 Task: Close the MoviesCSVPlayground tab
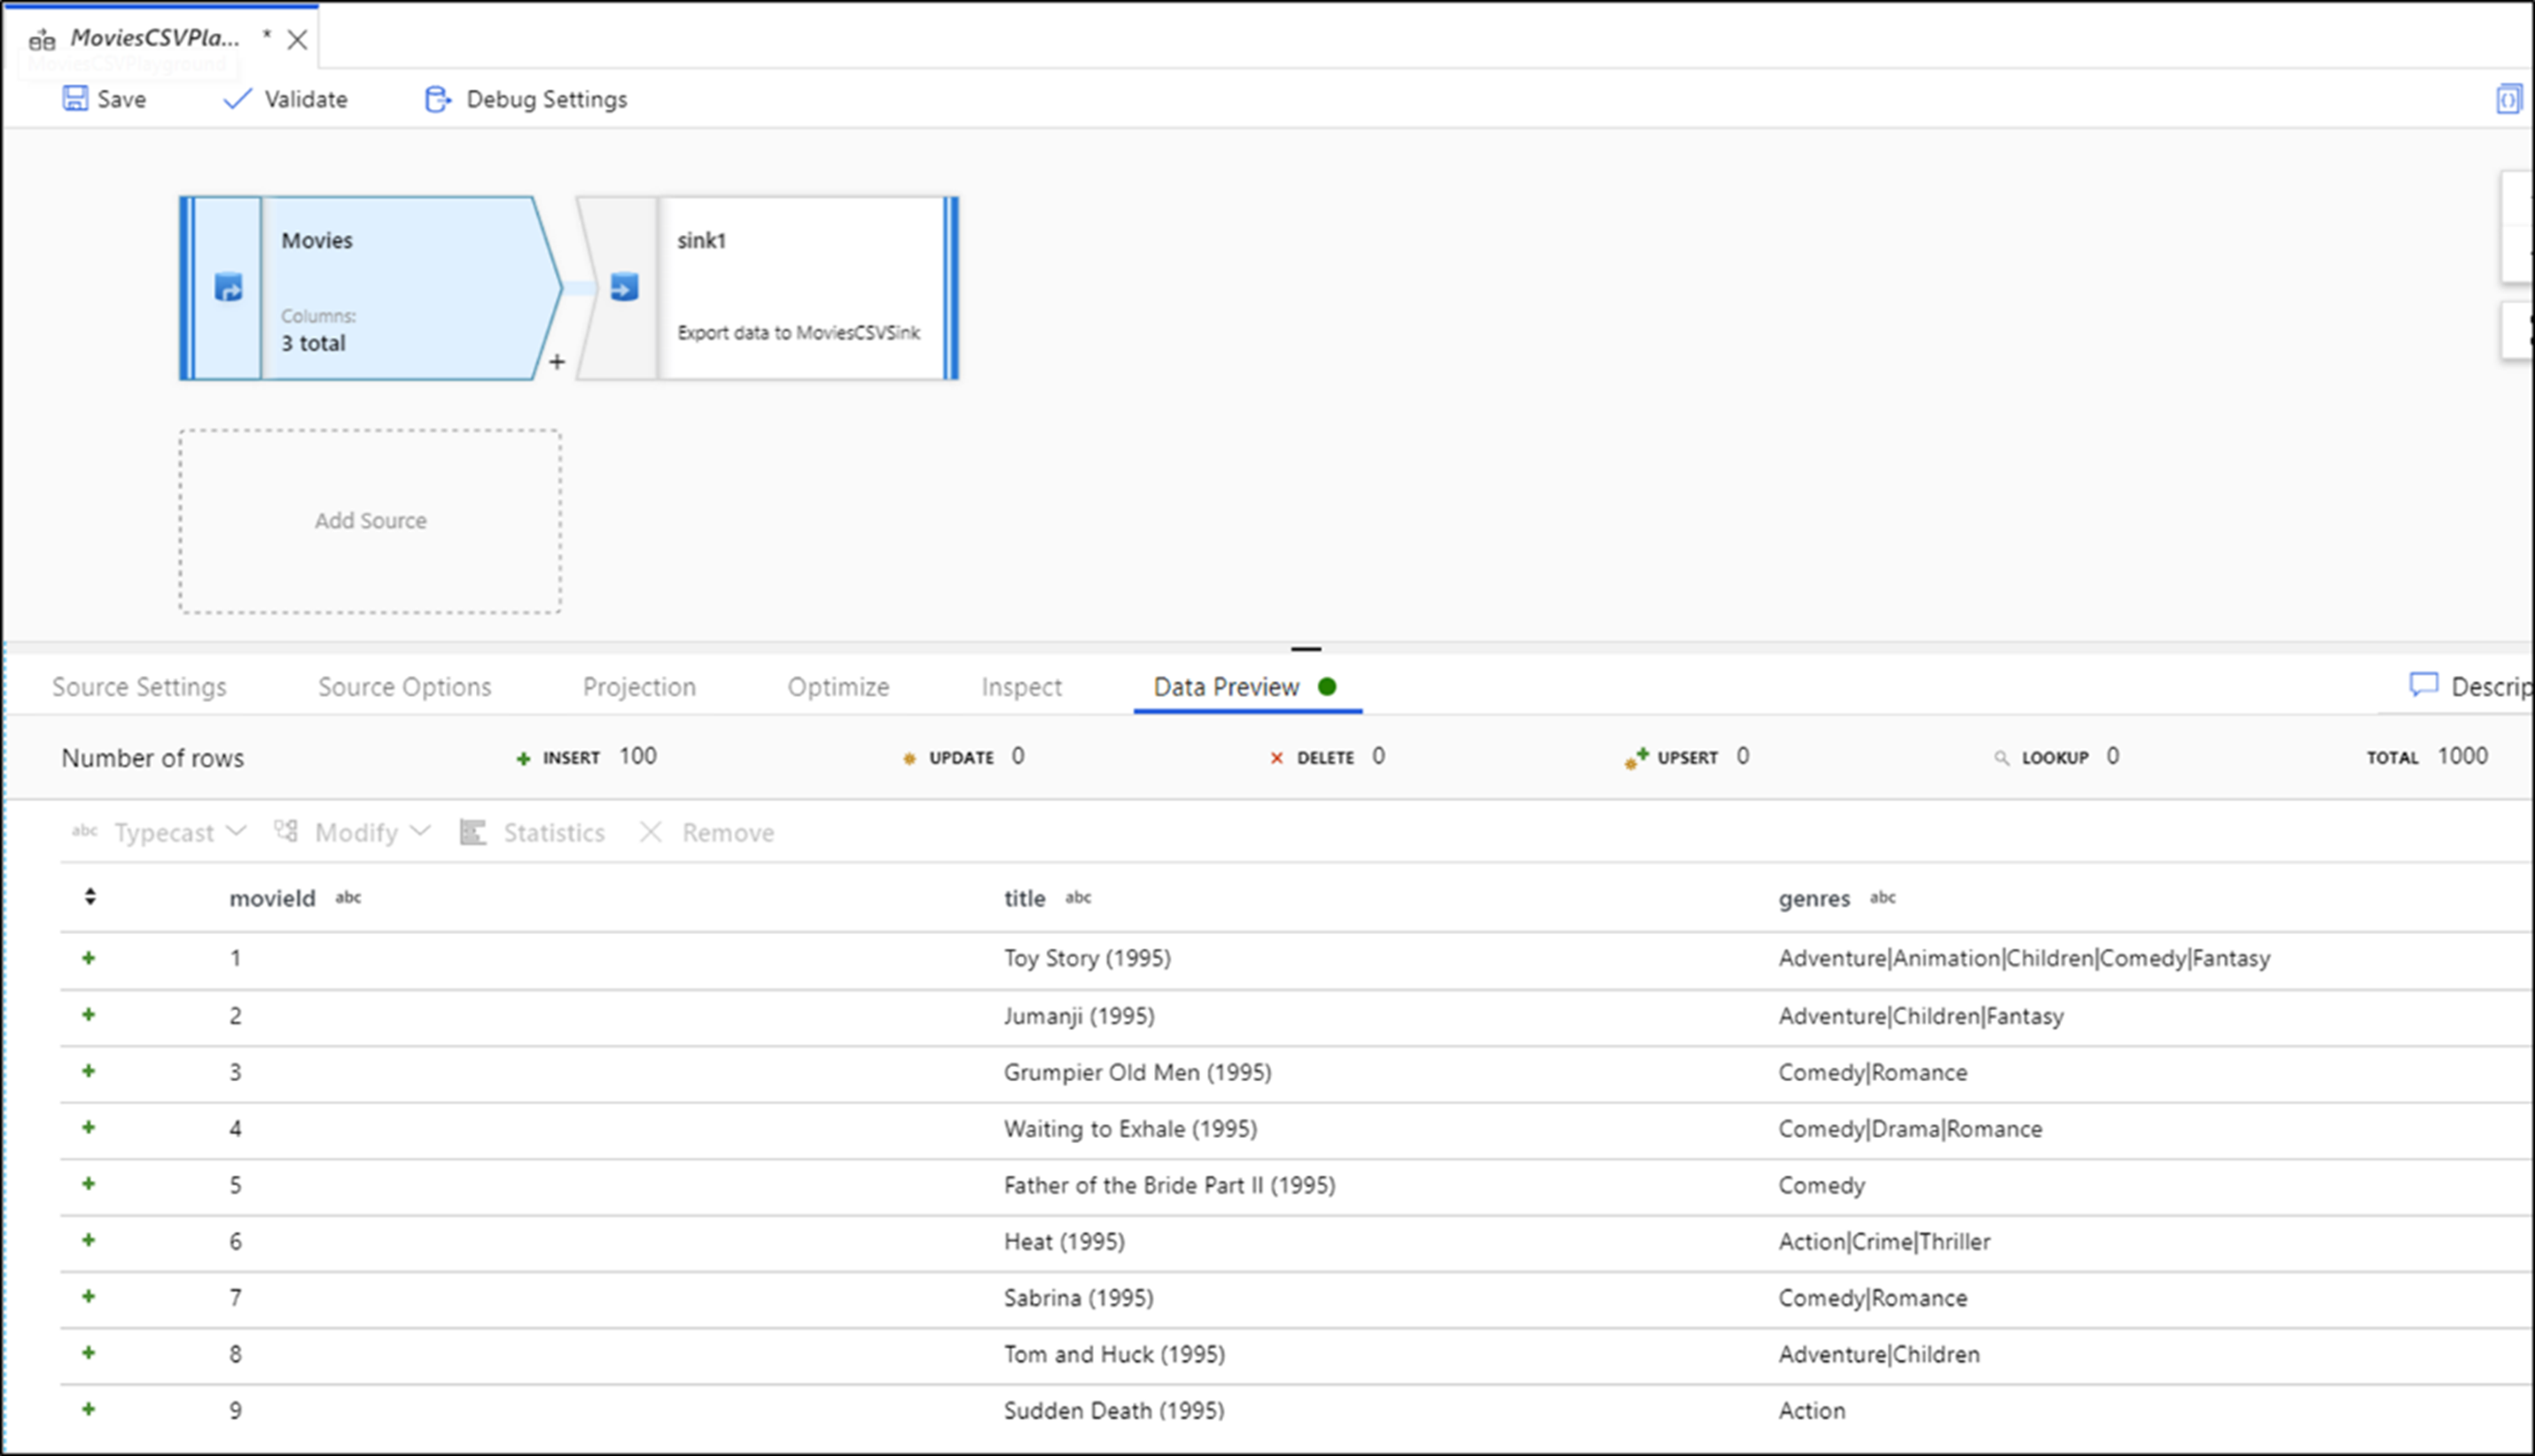coord(297,40)
